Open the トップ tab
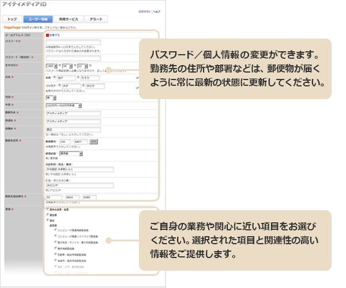346x288 pixels. point(12,19)
